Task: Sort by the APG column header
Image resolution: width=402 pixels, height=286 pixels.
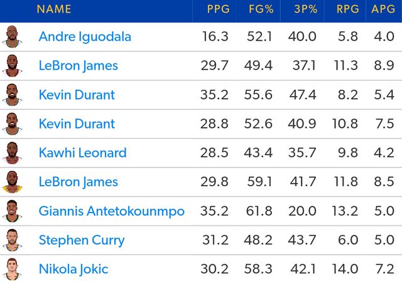Action: 383,9
